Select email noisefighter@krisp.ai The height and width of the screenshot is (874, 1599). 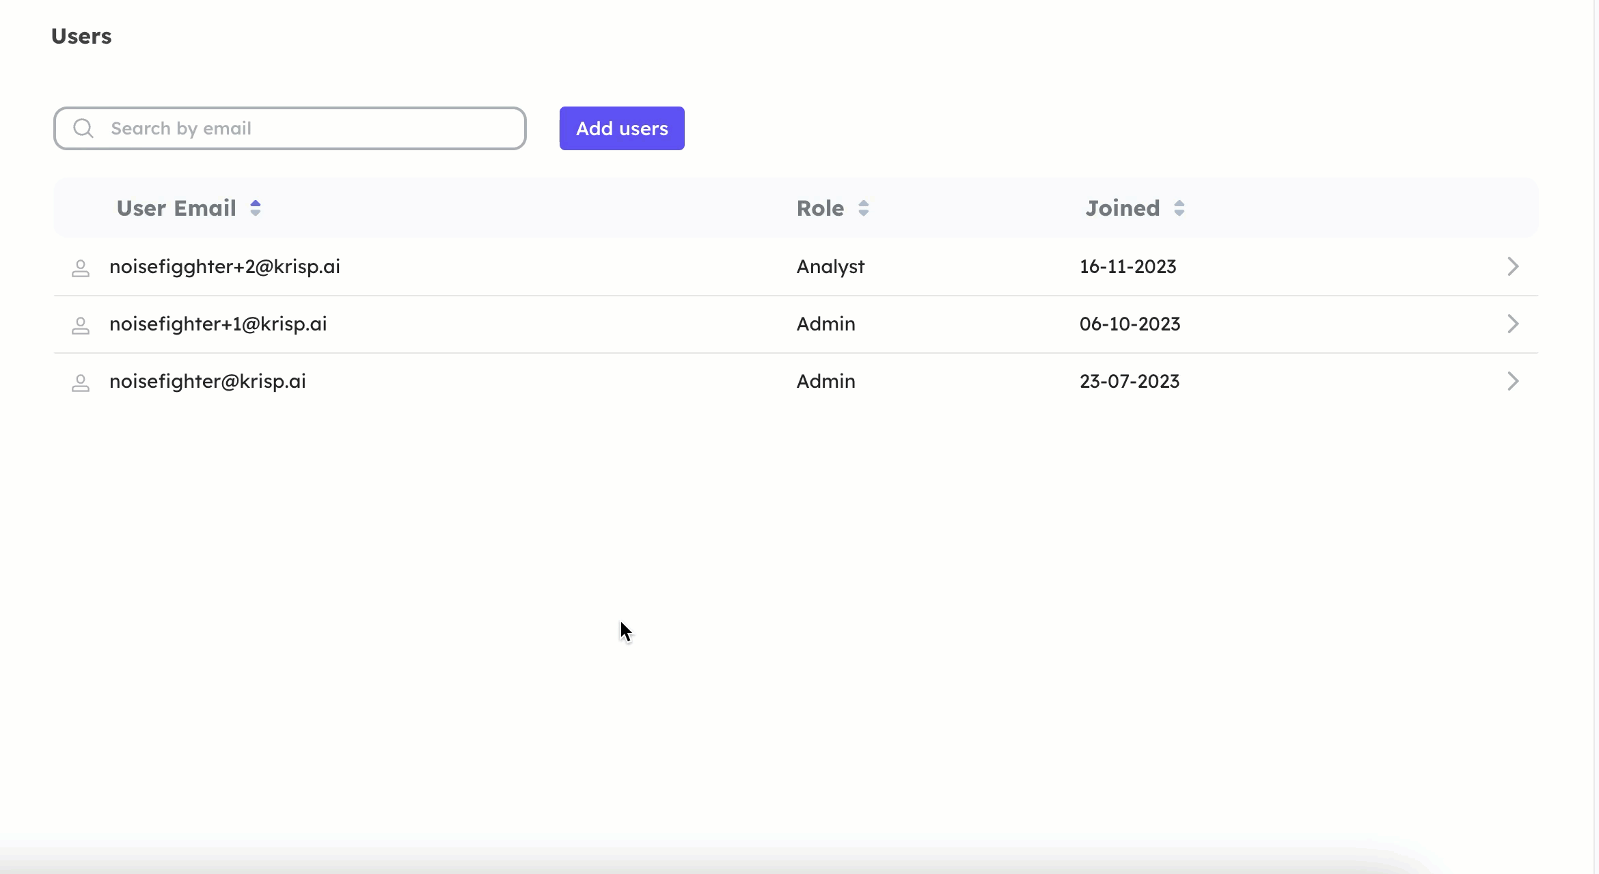point(208,382)
